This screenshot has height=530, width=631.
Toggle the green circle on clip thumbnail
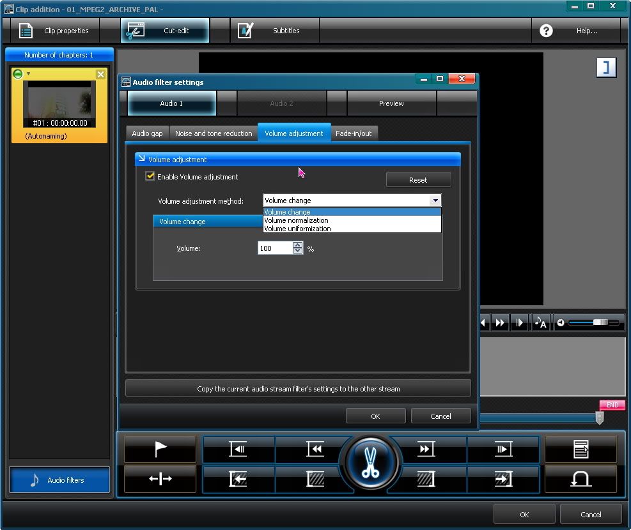(18, 74)
